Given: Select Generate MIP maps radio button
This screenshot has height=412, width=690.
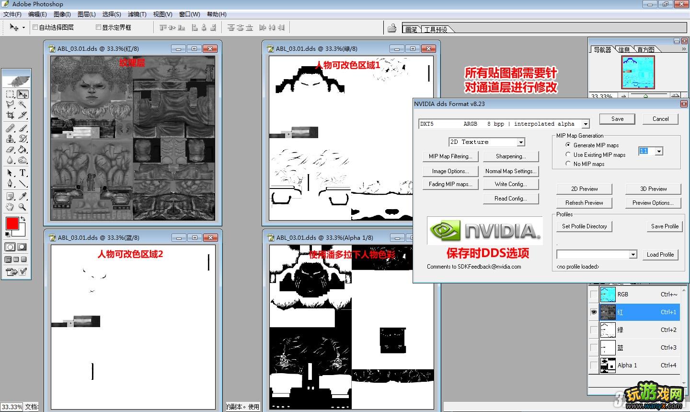Looking at the screenshot, I should (x=568, y=145).
